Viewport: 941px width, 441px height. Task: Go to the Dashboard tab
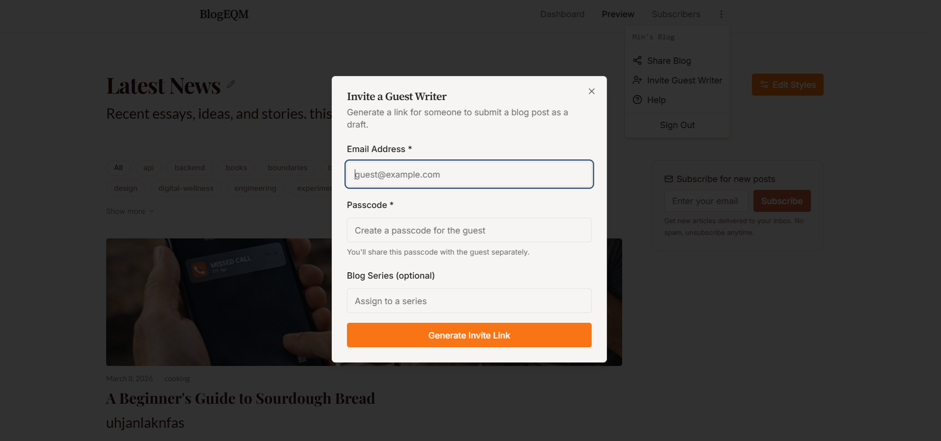(x=562, y=14)
